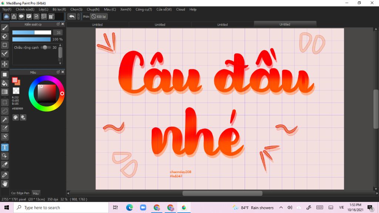This screenshot has height=213, width=379.
Task: Click the scroll-up arrow in brush settings
Action: click(x=60, y=45)
